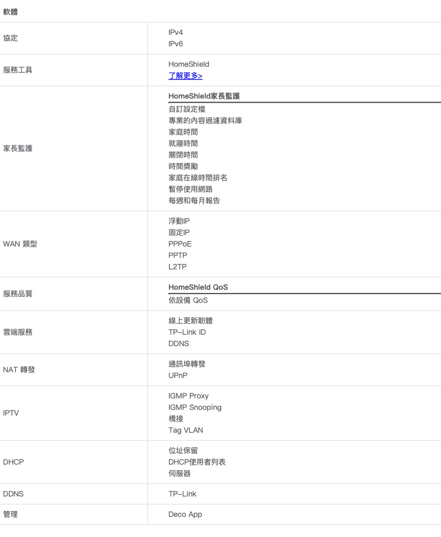Open the 了解更多 link under HomeShield
This screenshot has height=537, width=441.
click(x=185, y=76)
